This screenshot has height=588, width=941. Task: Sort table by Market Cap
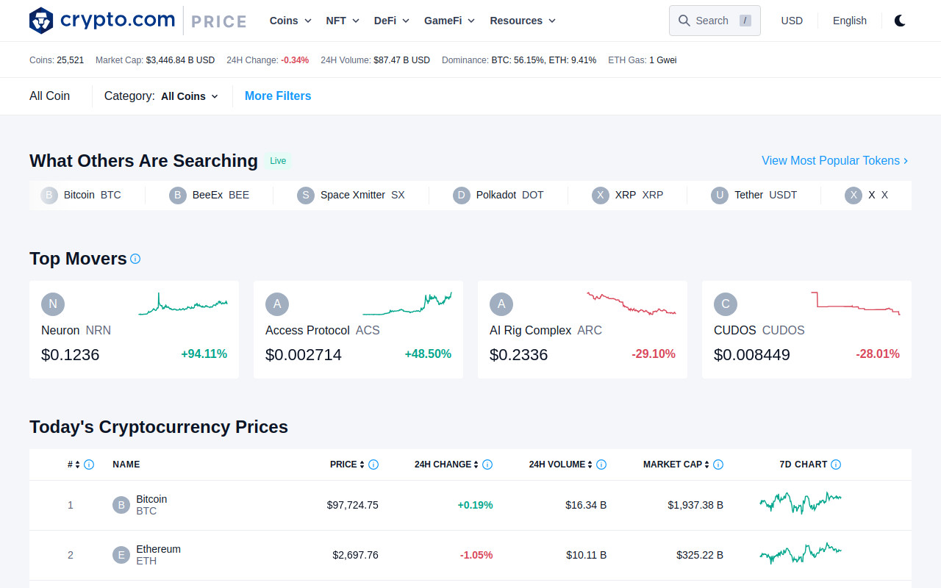[x=676, y=465]
